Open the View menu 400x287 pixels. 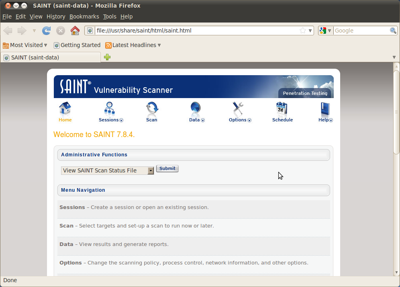(x=36, y=16)
